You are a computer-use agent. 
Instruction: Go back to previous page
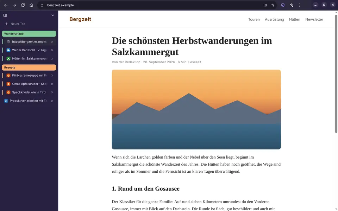6,5
